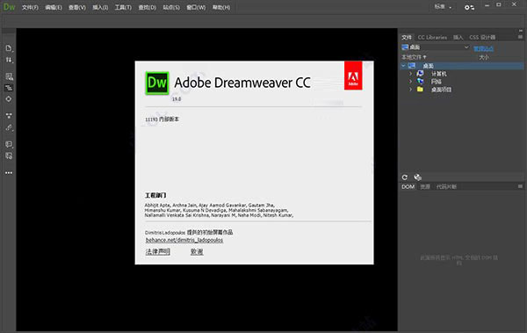Click the Remove Comment icon
The width and height of the screenshot is (527, 333).
[9, 156]
